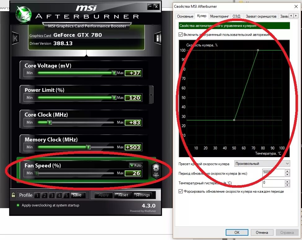Toggle the profile lock padlock icon

pos(13,195)
